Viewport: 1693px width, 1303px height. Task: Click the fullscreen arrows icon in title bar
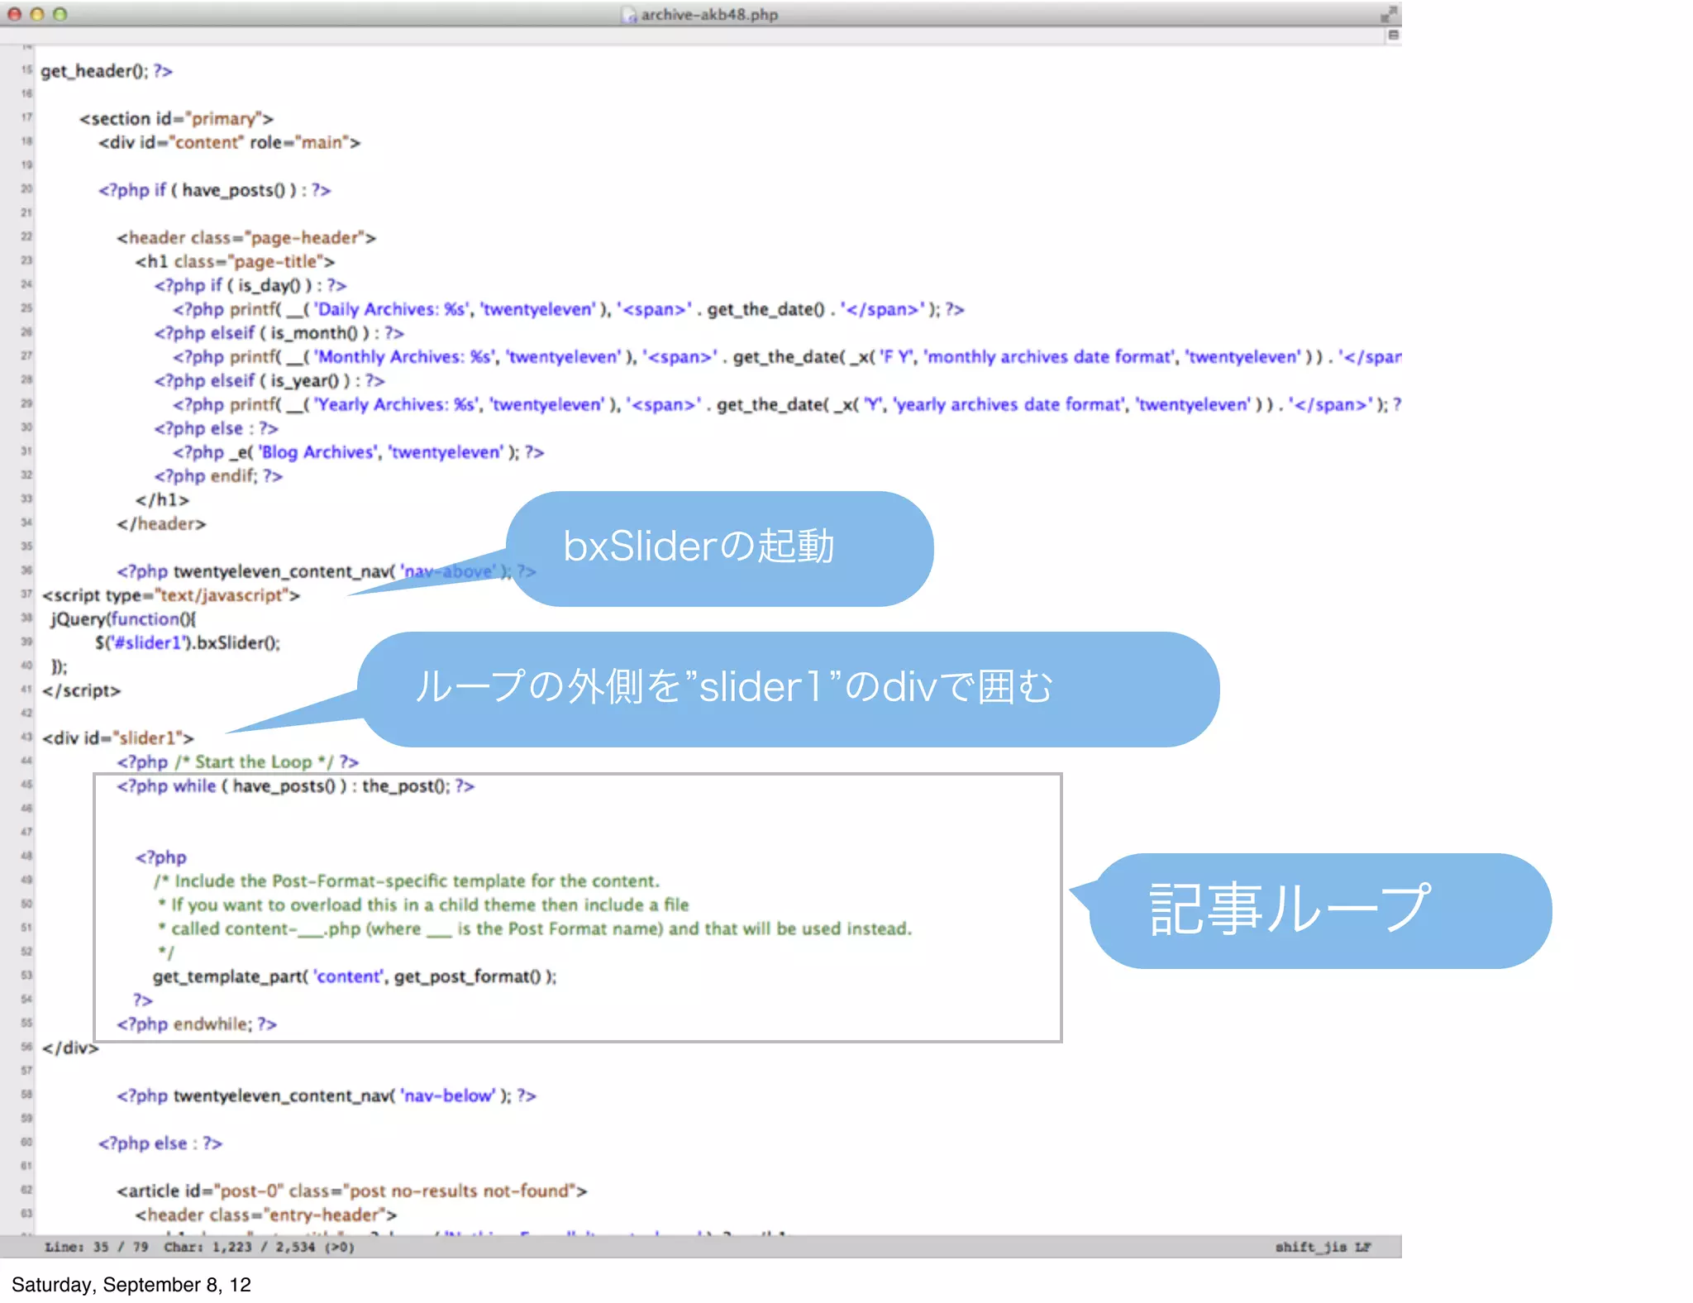[1388, 14]
